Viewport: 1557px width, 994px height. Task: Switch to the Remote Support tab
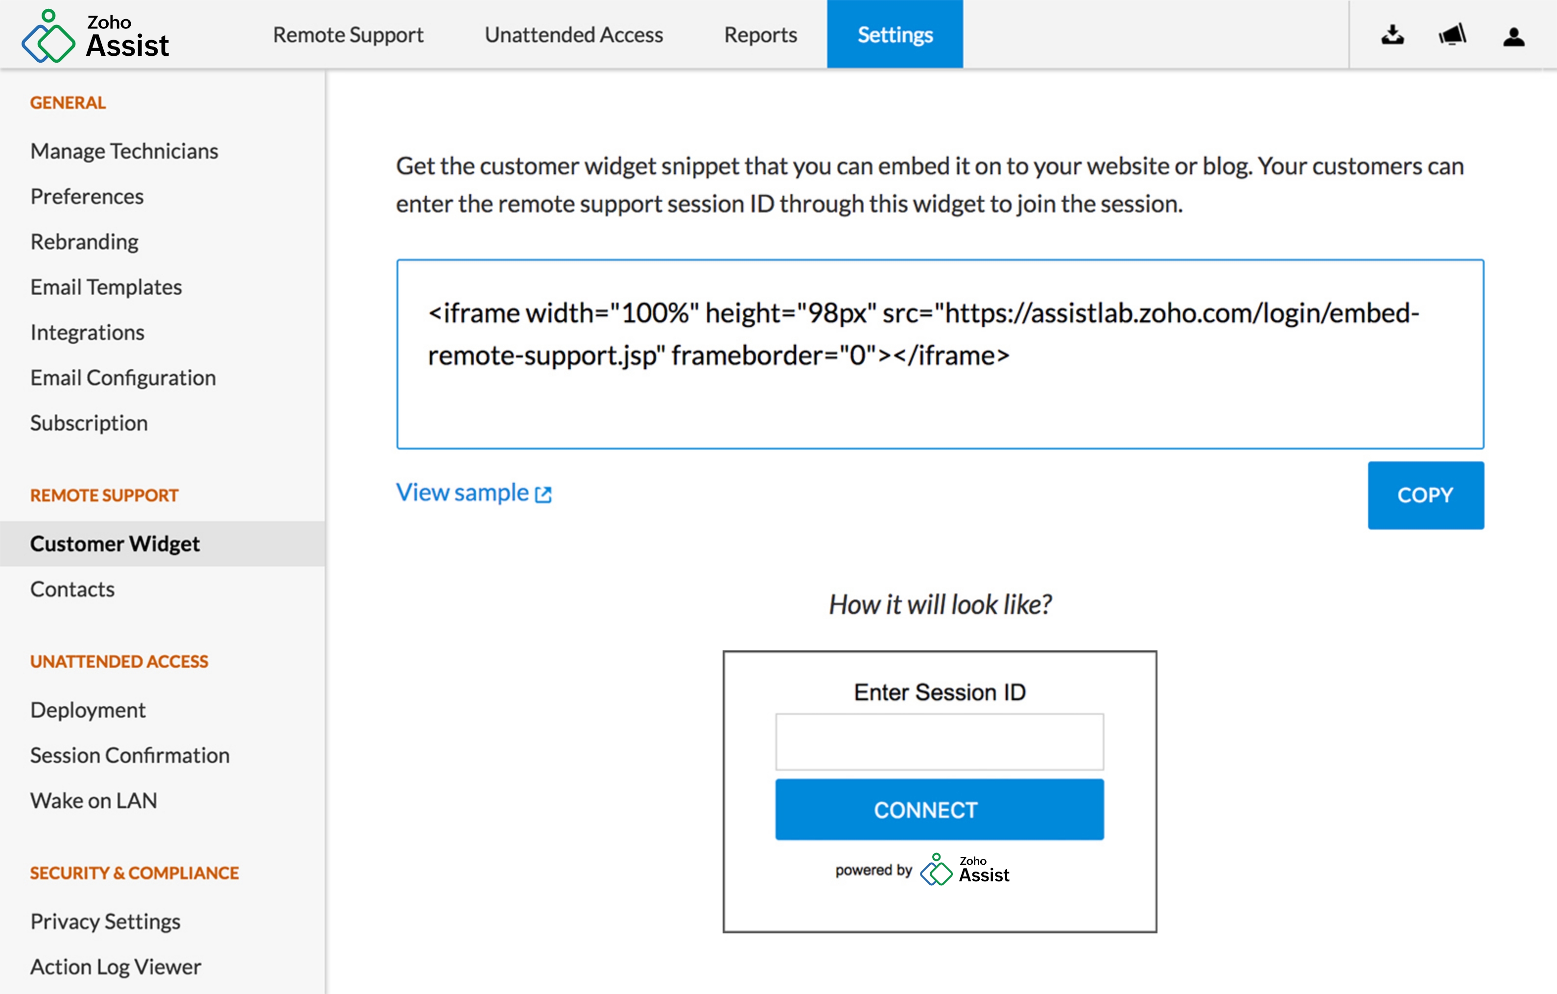pyautogui.click(x=348, y=35)
